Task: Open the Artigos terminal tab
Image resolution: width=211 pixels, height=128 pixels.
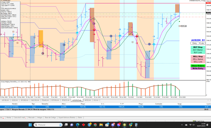Action: [40, 118]
